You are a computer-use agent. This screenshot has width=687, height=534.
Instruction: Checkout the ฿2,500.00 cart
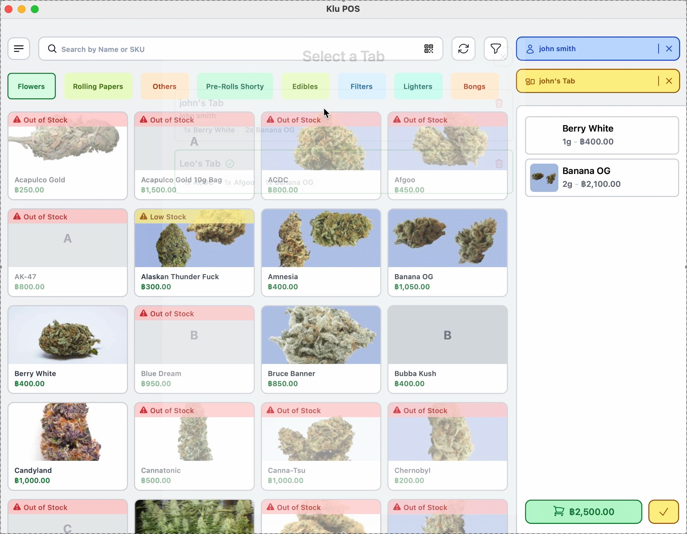pos(583,512)
